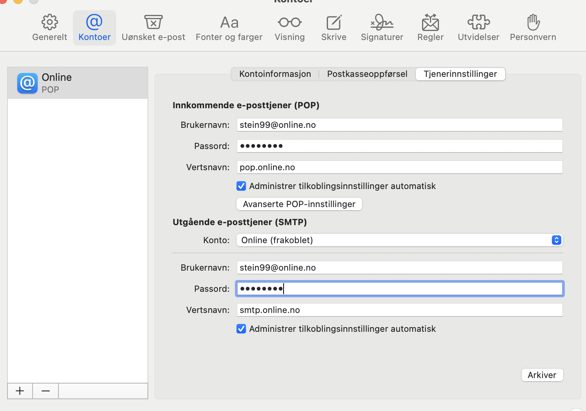
Task: Switch to the Postkasseoppførsel tab
Action: 367,74
